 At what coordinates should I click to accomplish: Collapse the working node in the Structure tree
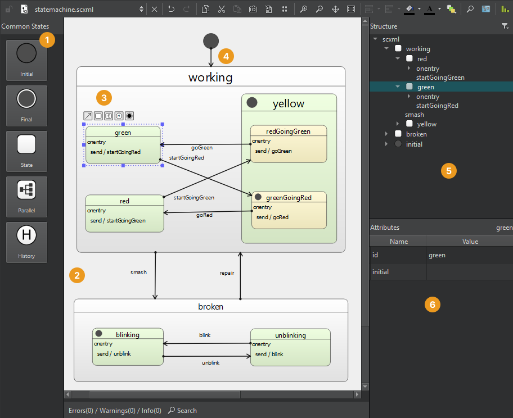pyautogui.click(x=386, y=49)
